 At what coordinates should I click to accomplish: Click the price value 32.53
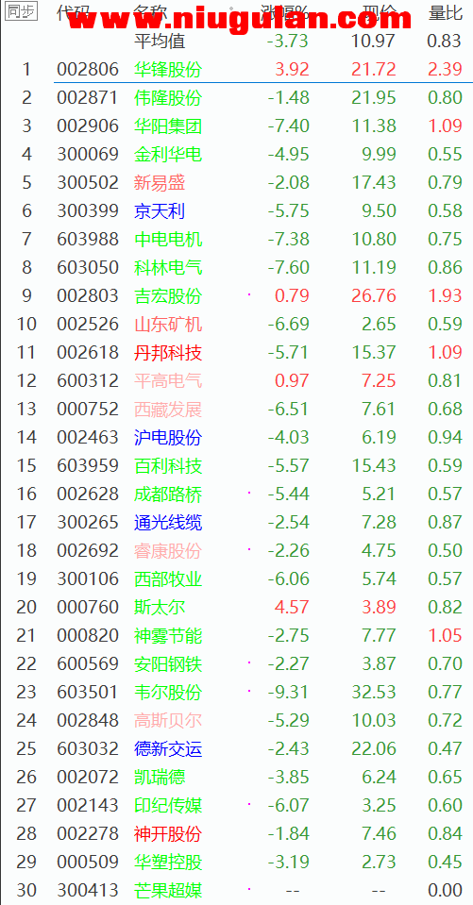(x=374, y=692)
